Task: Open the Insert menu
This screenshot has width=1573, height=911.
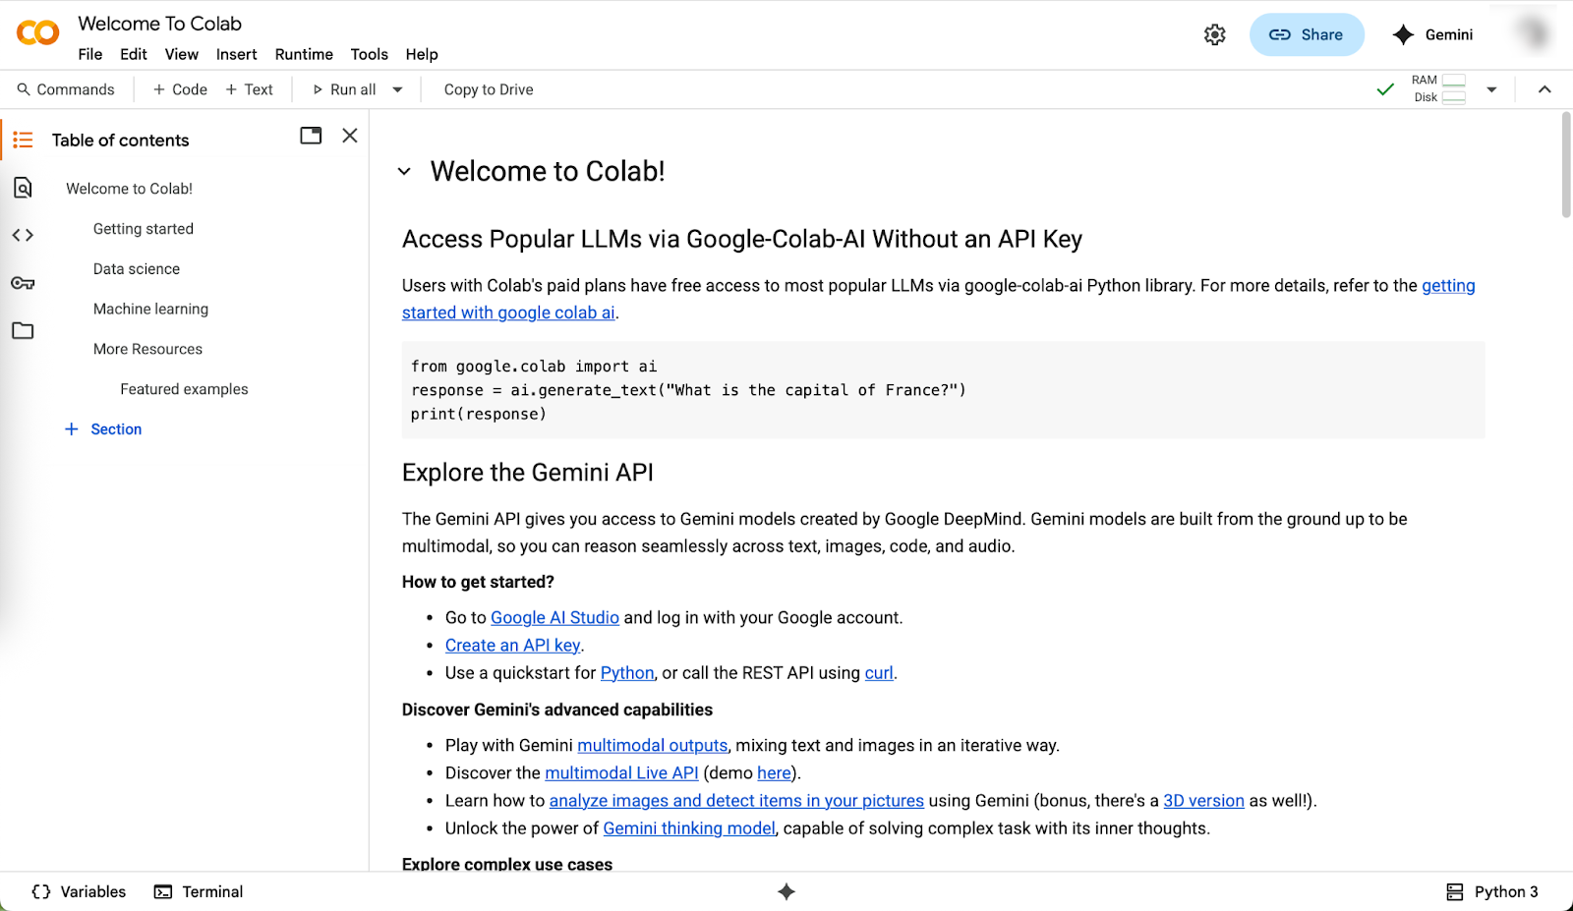Action: [x=237, y=54]
